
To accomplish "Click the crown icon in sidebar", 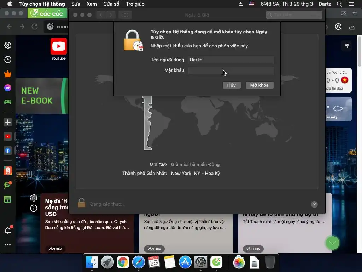I will (x=8, y=74).
